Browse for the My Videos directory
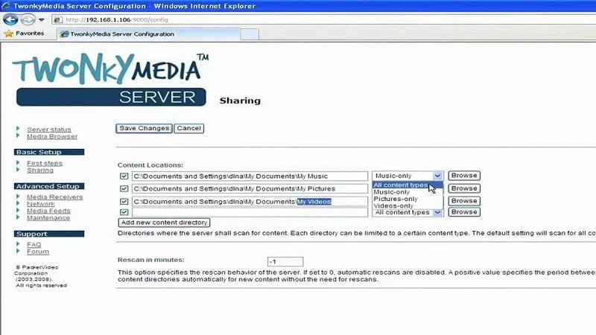The height and width of the screenshot is (335, 596). point(464,201)
